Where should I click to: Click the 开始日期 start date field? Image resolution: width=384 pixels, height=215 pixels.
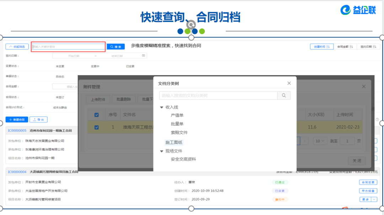click(74, 56)
